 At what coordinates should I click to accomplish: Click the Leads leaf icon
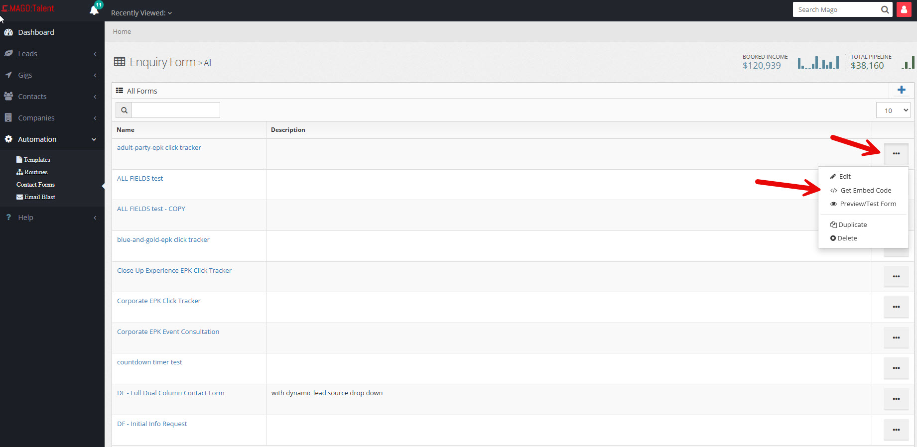tap(8, 53)
